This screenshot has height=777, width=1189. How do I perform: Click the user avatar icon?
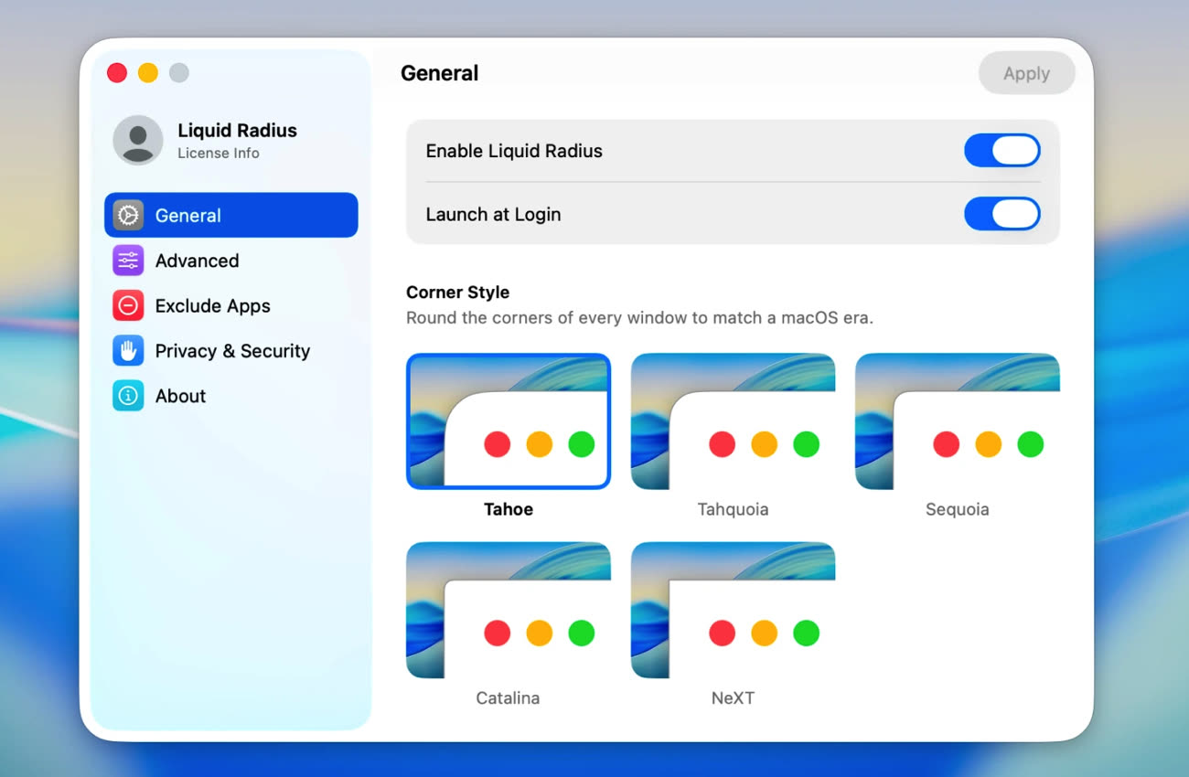pyautogui.click(x=138, y=140)
